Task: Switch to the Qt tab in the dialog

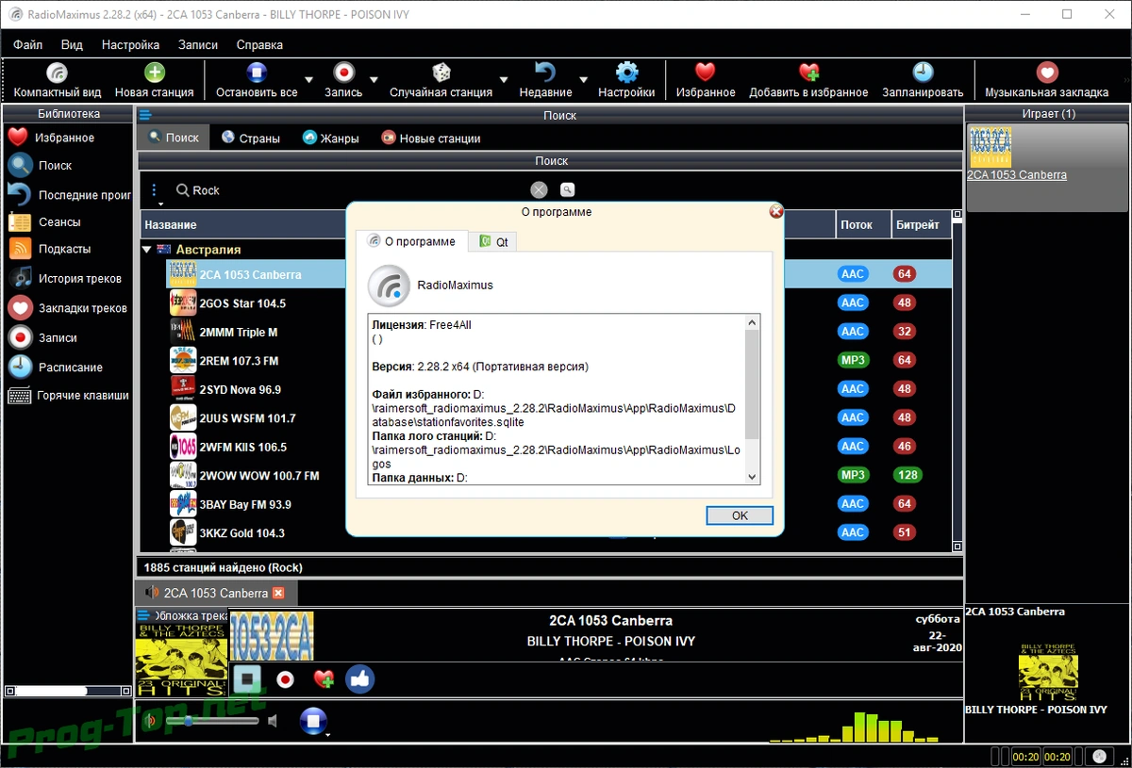Action: 494,241
